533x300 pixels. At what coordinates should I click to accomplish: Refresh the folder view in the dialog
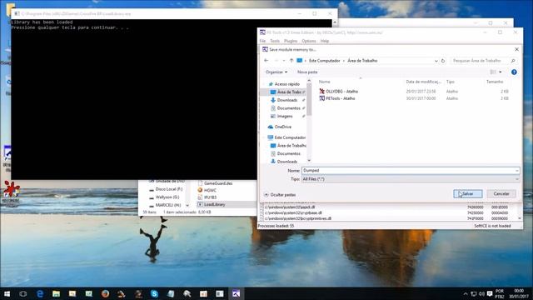click(443, 61)
